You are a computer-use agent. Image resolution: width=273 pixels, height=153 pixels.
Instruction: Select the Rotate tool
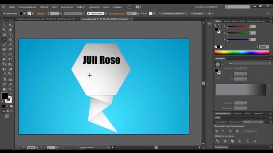click(x=4, y=54)
